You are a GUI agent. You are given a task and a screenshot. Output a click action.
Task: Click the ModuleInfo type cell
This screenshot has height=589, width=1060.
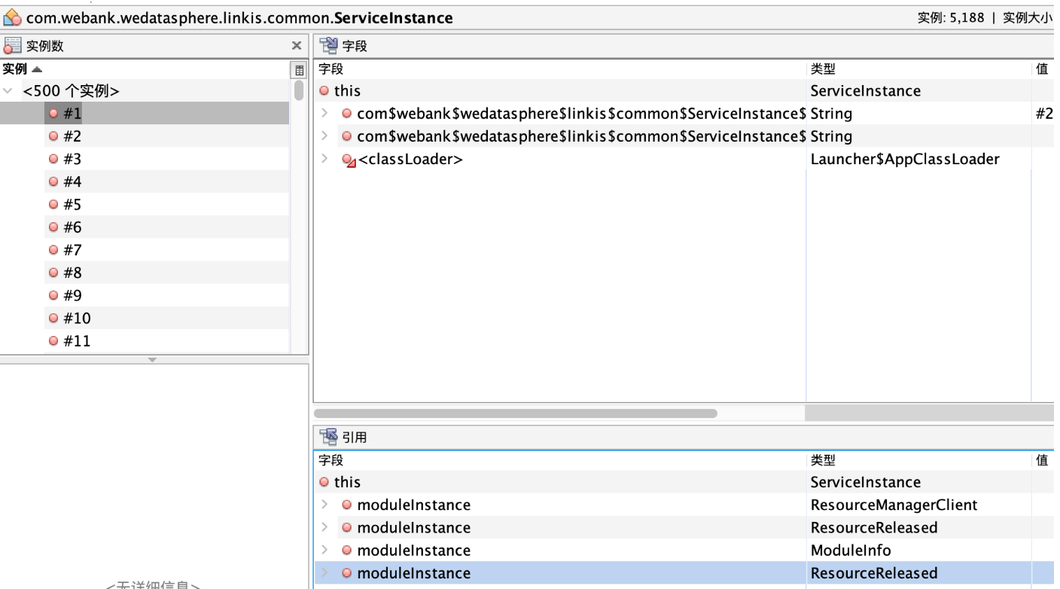(x=918, y=550)
